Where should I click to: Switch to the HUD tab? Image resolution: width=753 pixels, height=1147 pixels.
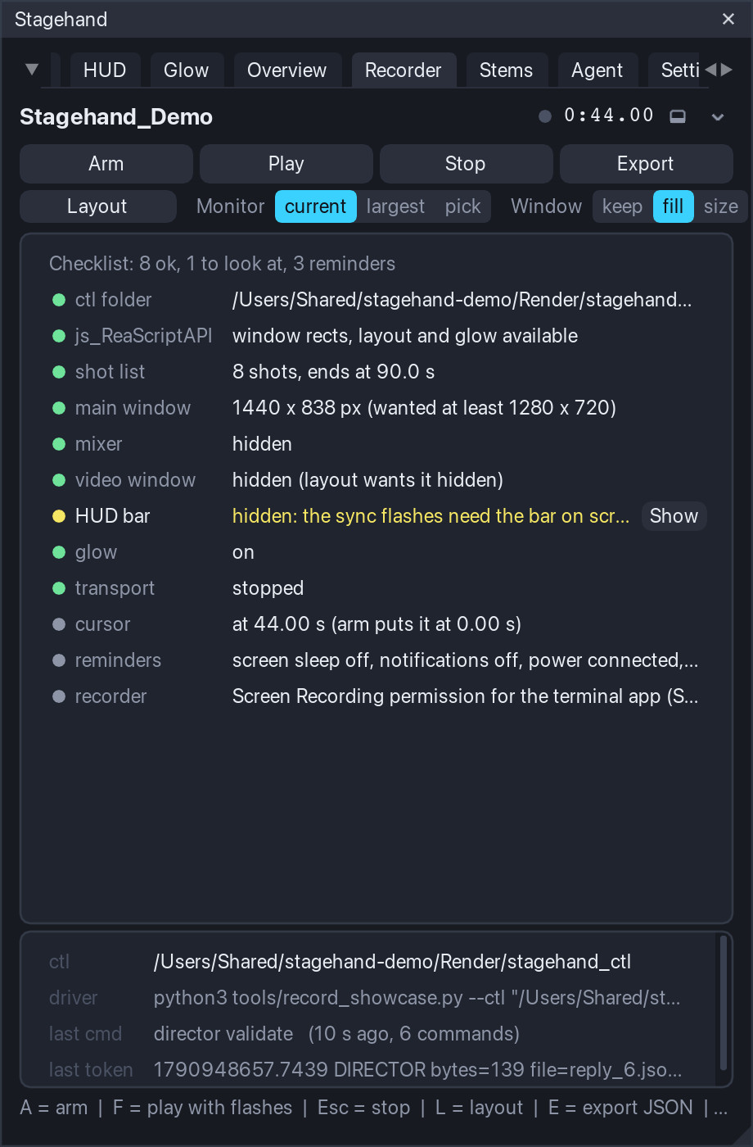[105, 70]
